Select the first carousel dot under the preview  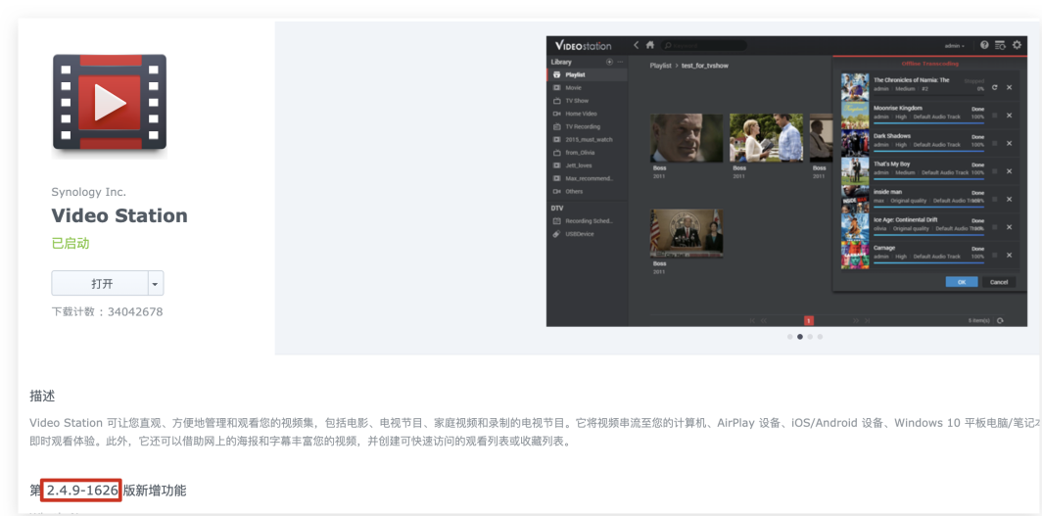tap(789, 337)
